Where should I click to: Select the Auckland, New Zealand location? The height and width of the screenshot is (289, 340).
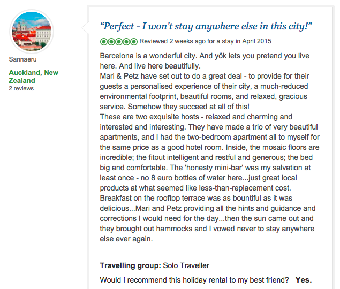(x=33, y=77)
